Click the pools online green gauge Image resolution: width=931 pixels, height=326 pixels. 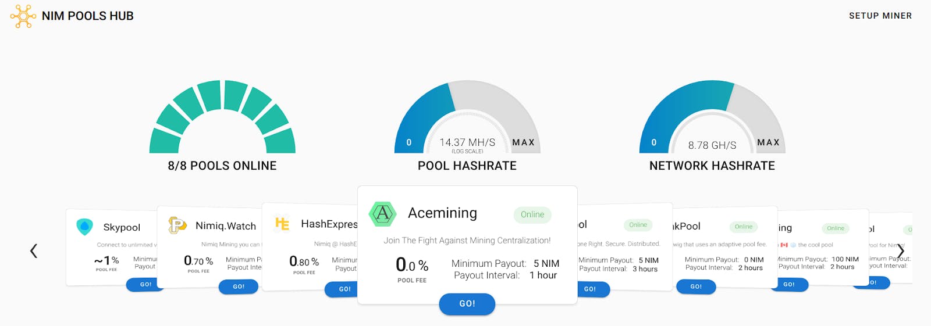222,119
